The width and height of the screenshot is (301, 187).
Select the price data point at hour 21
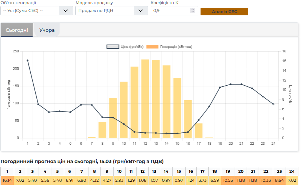tap(241, 84)
